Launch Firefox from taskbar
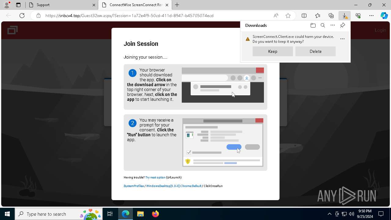 155,214
